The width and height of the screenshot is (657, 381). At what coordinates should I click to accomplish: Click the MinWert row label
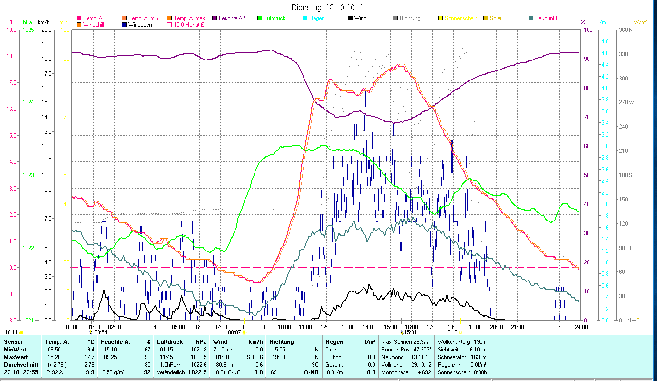coord(15,350)
